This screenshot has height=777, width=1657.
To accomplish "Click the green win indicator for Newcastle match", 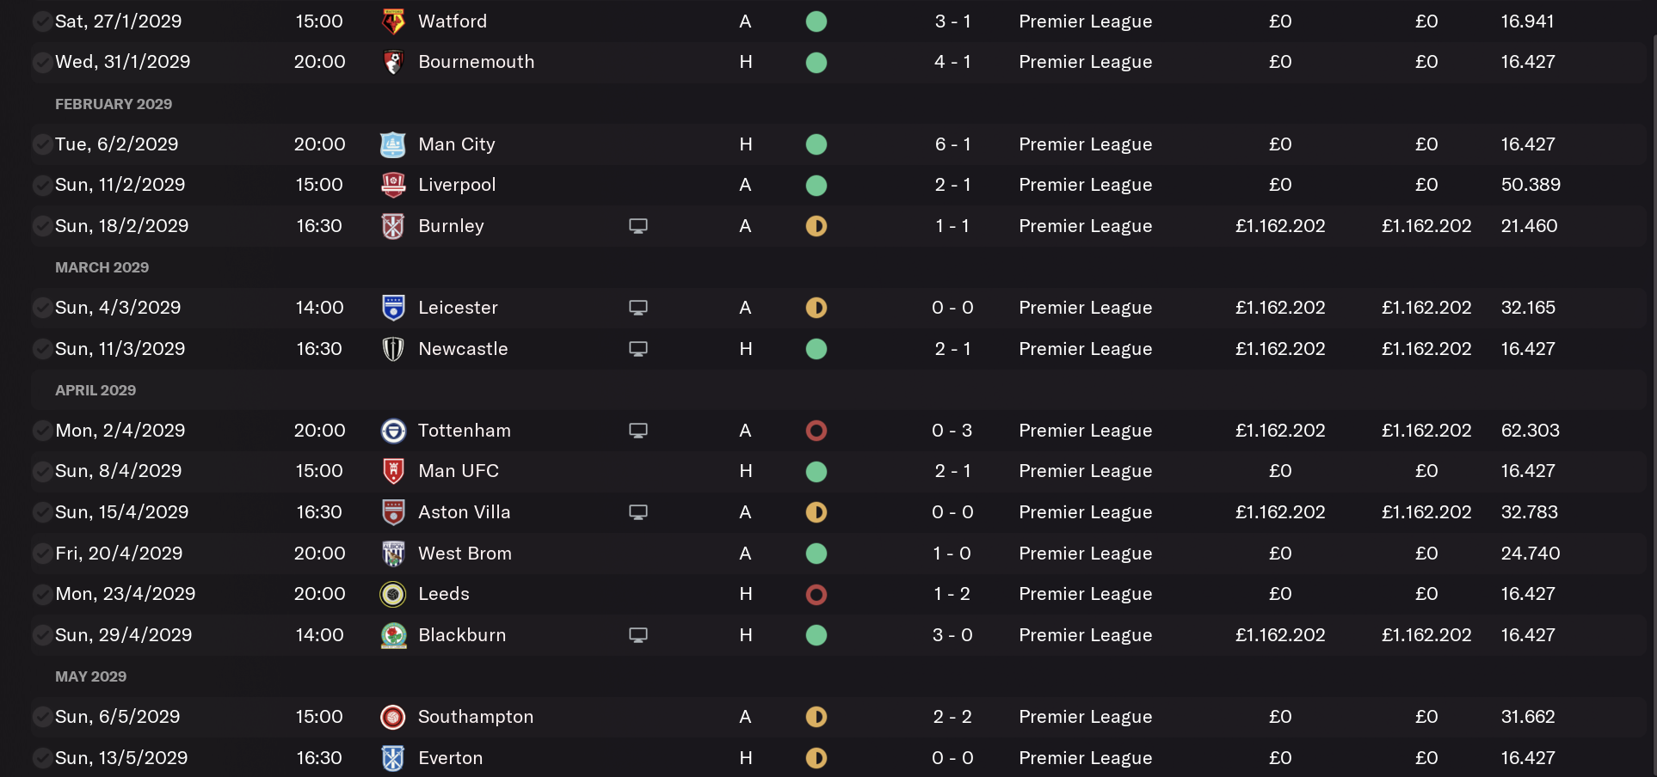I will click(816, 349).
